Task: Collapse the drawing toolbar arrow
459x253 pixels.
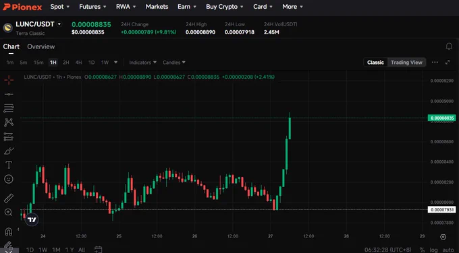Action: click(18, 229)
